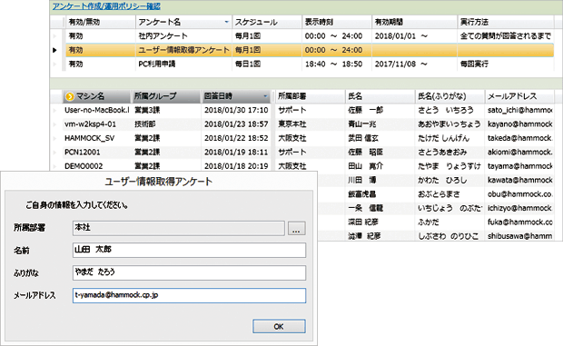Sort by 氏名 column header
Screen dimensions: 563x346
click(380, 96)
